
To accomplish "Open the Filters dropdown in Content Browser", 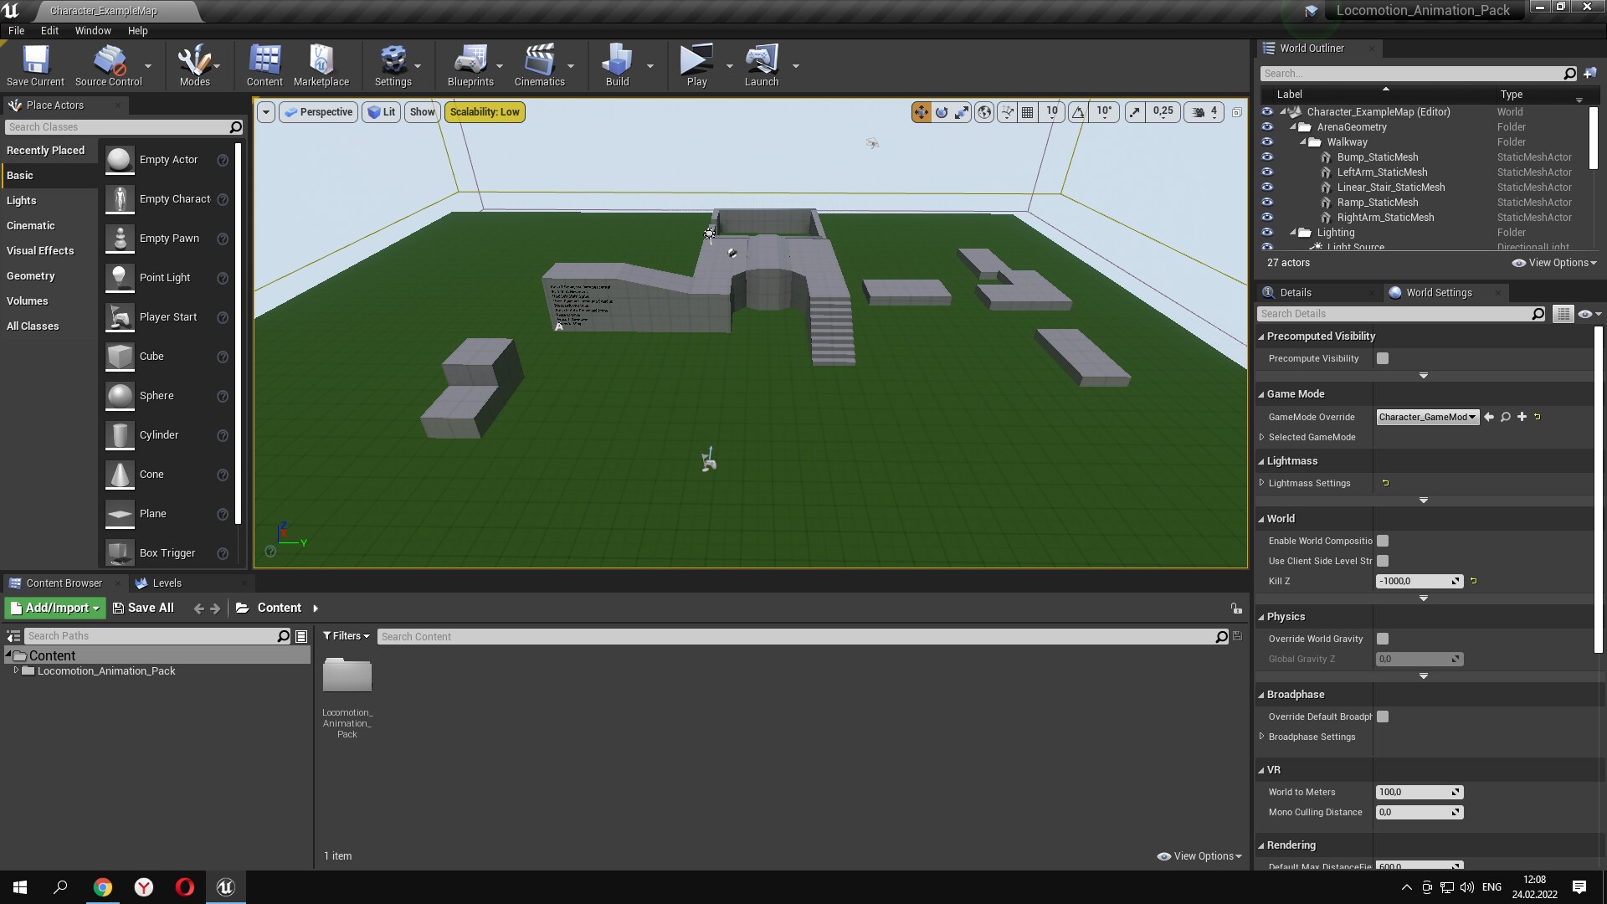I will [x=346, y=636].
